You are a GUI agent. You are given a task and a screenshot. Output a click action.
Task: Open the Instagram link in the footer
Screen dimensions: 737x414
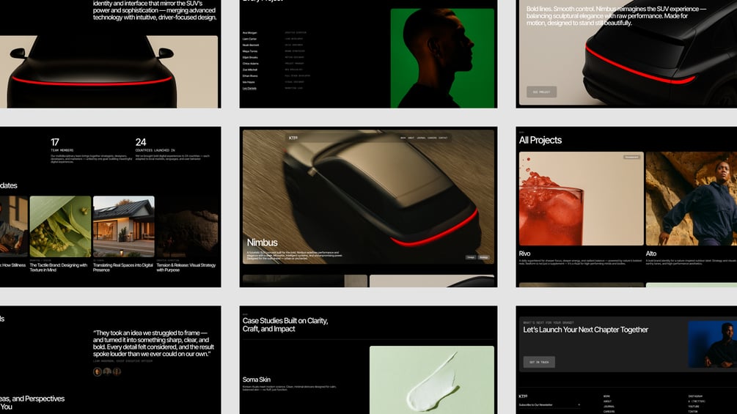[x=696, y=396]
